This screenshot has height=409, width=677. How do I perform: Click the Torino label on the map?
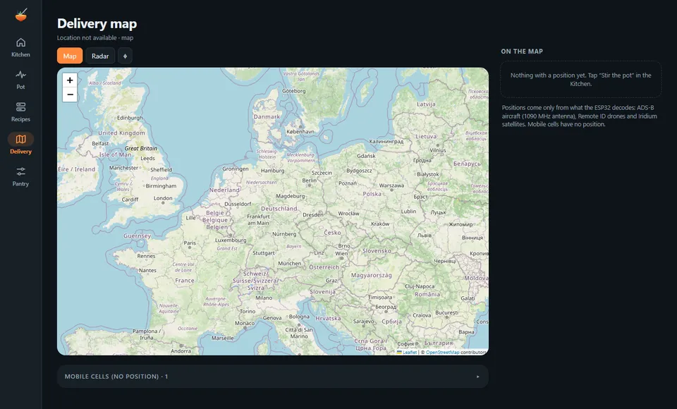pos(248,311)
